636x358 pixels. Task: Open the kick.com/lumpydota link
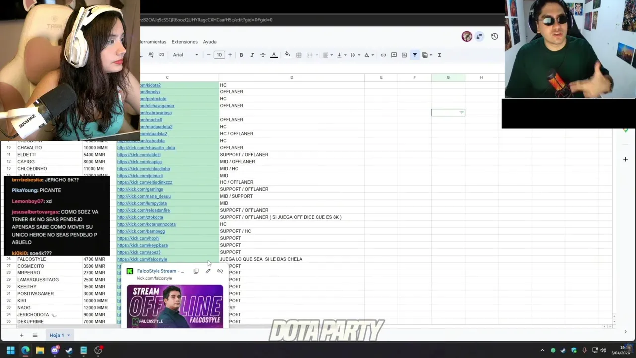point(142,203)
